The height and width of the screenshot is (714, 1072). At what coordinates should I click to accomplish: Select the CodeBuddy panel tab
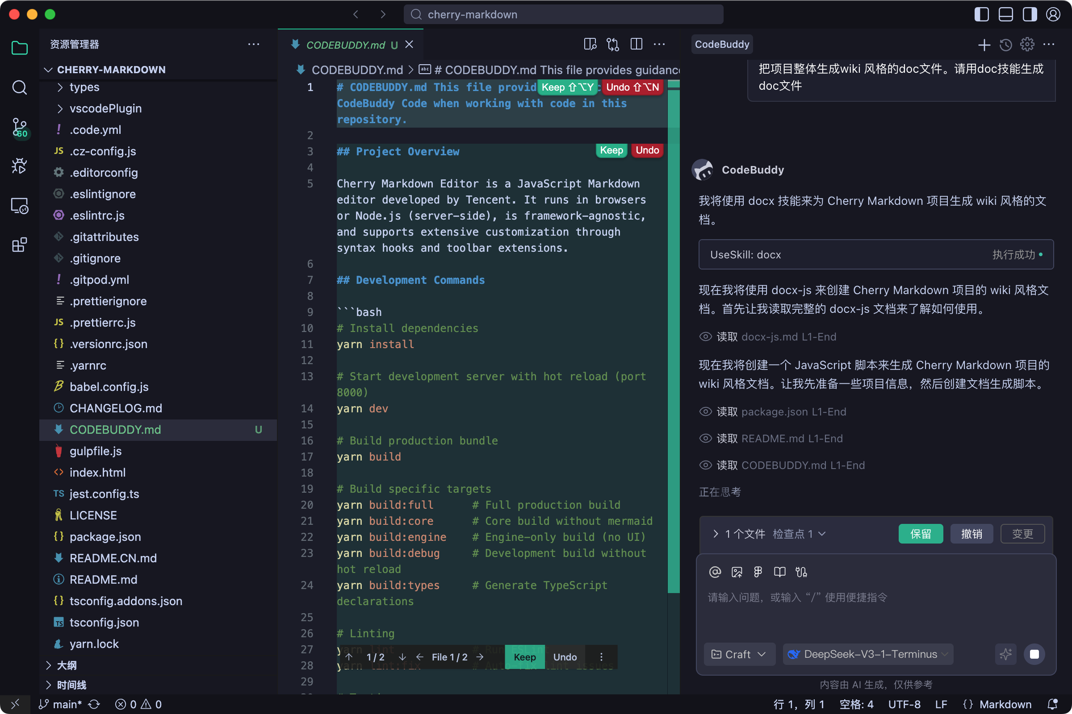point(722,44)
